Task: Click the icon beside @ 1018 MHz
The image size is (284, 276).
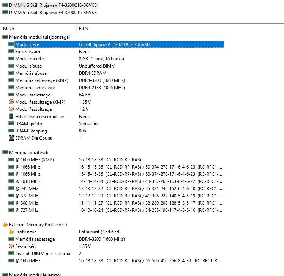Action: [11, 181]
